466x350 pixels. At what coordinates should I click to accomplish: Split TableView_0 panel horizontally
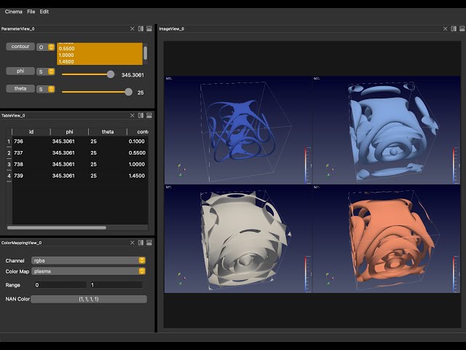141,115
